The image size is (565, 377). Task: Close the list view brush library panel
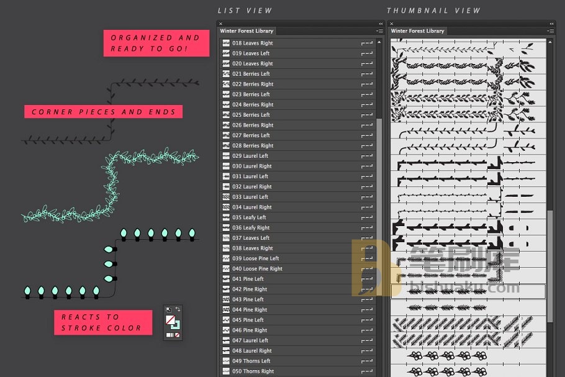[221, 24]
